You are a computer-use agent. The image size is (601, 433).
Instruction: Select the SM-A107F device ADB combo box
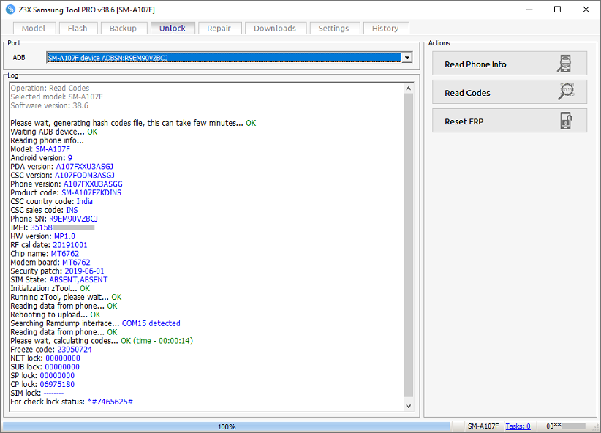click(229, 58)
